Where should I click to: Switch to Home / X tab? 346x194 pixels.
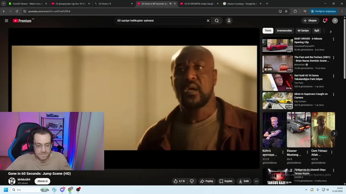click(x=114, y=4)
